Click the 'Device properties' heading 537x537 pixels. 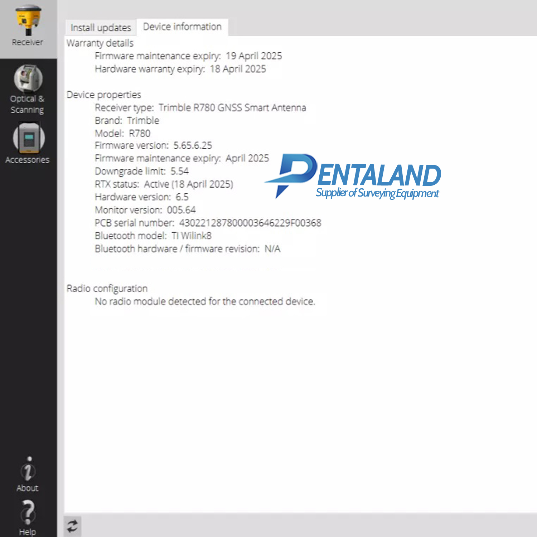tap(104, 95)
